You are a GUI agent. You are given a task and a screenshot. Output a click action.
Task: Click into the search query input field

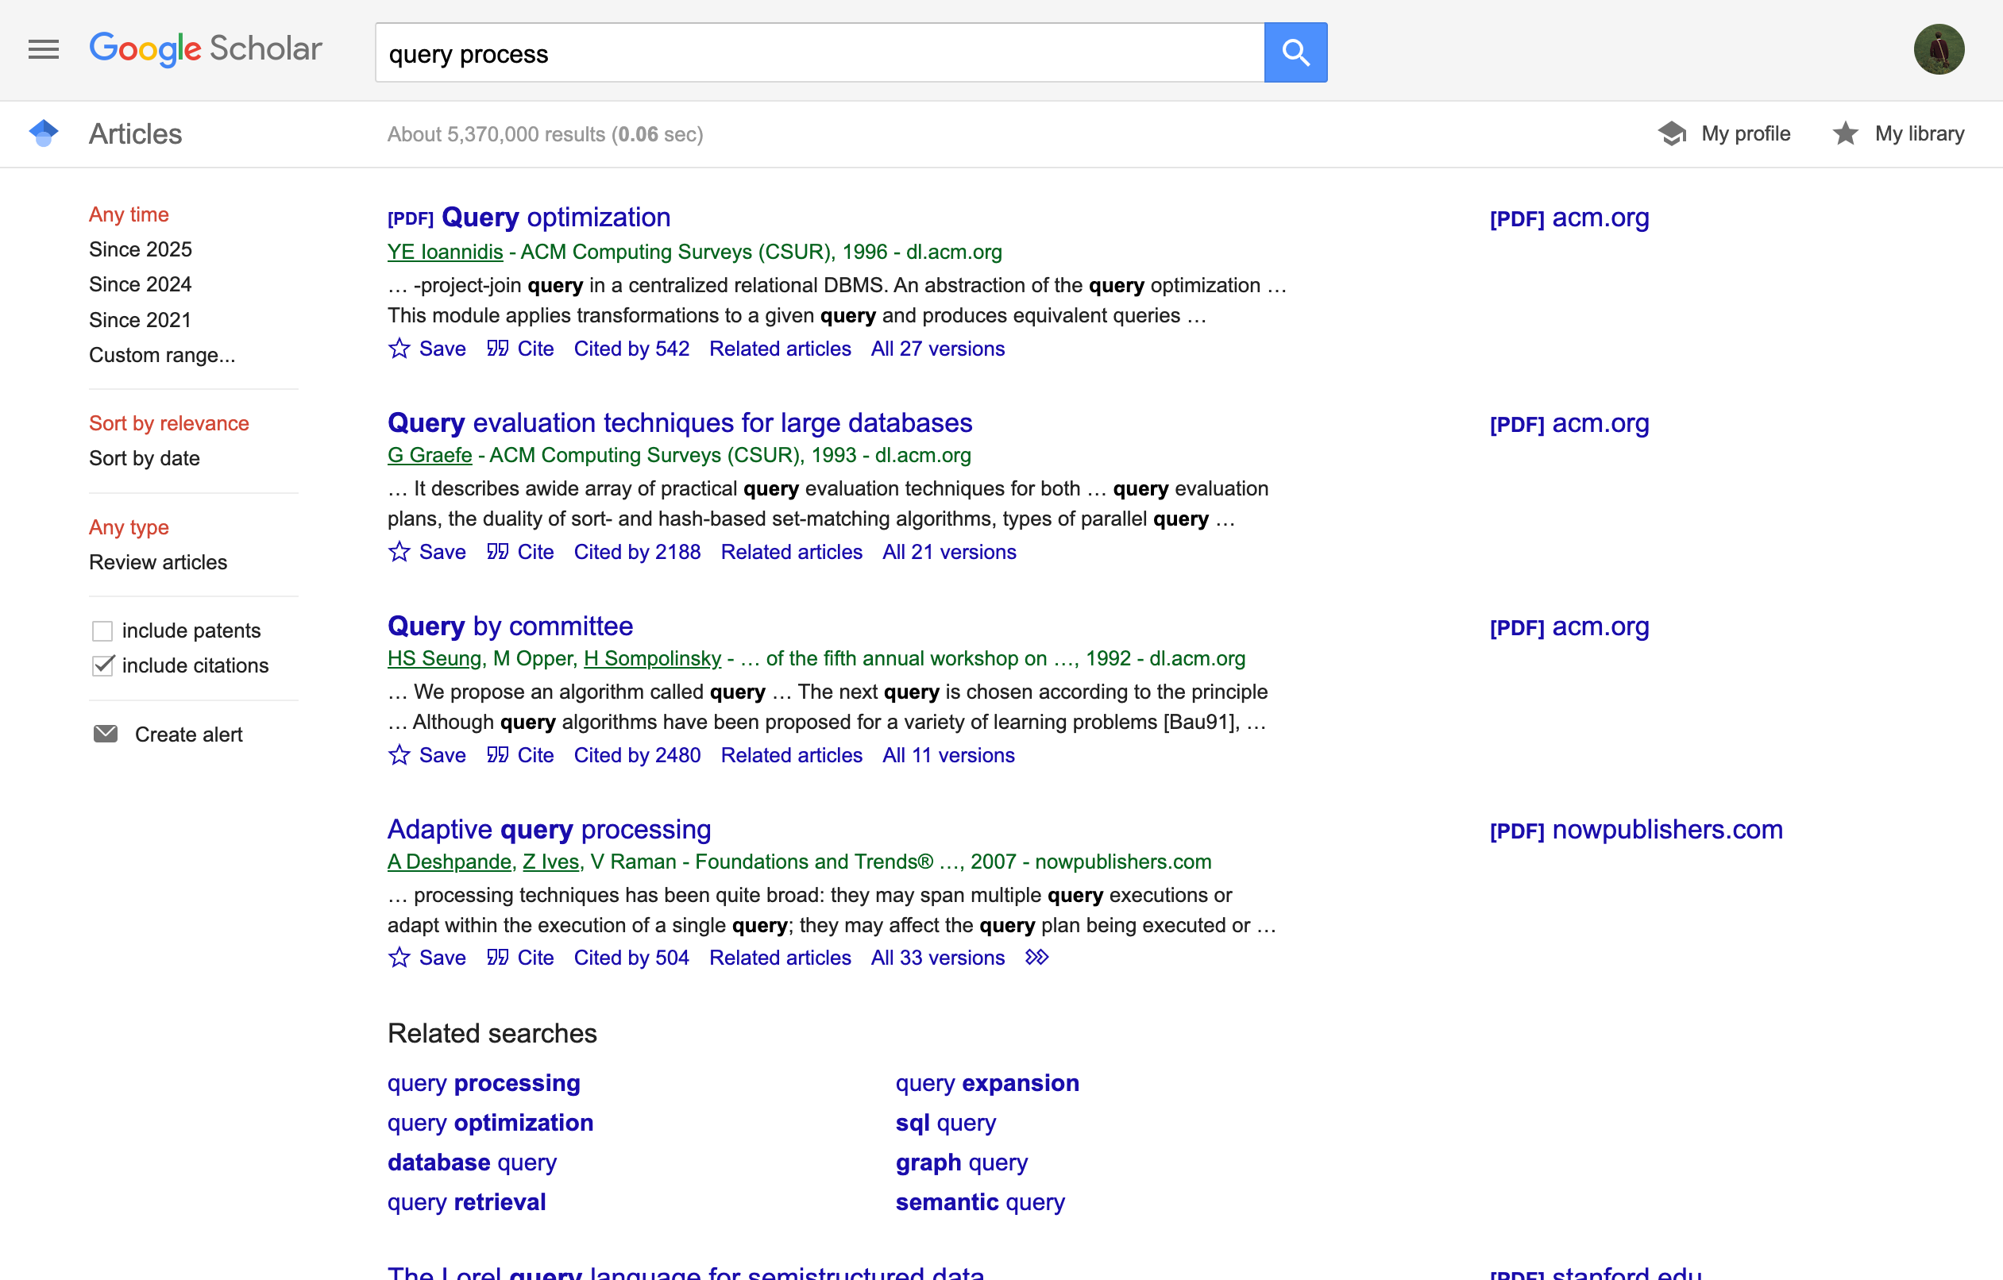819,53
